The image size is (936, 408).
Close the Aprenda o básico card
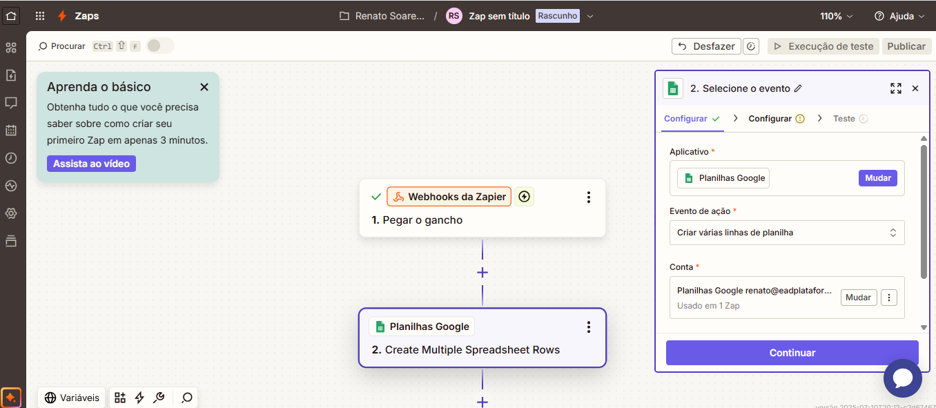coord(204,87)
